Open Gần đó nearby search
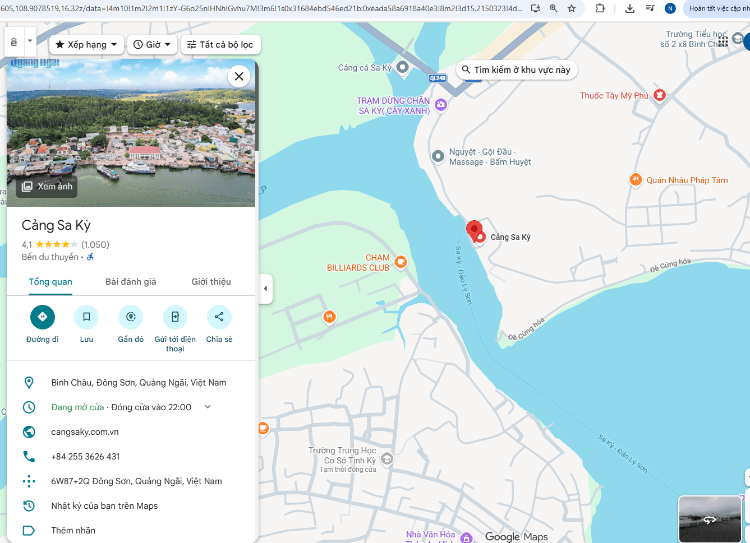750x543 pixels. (131, 317)
